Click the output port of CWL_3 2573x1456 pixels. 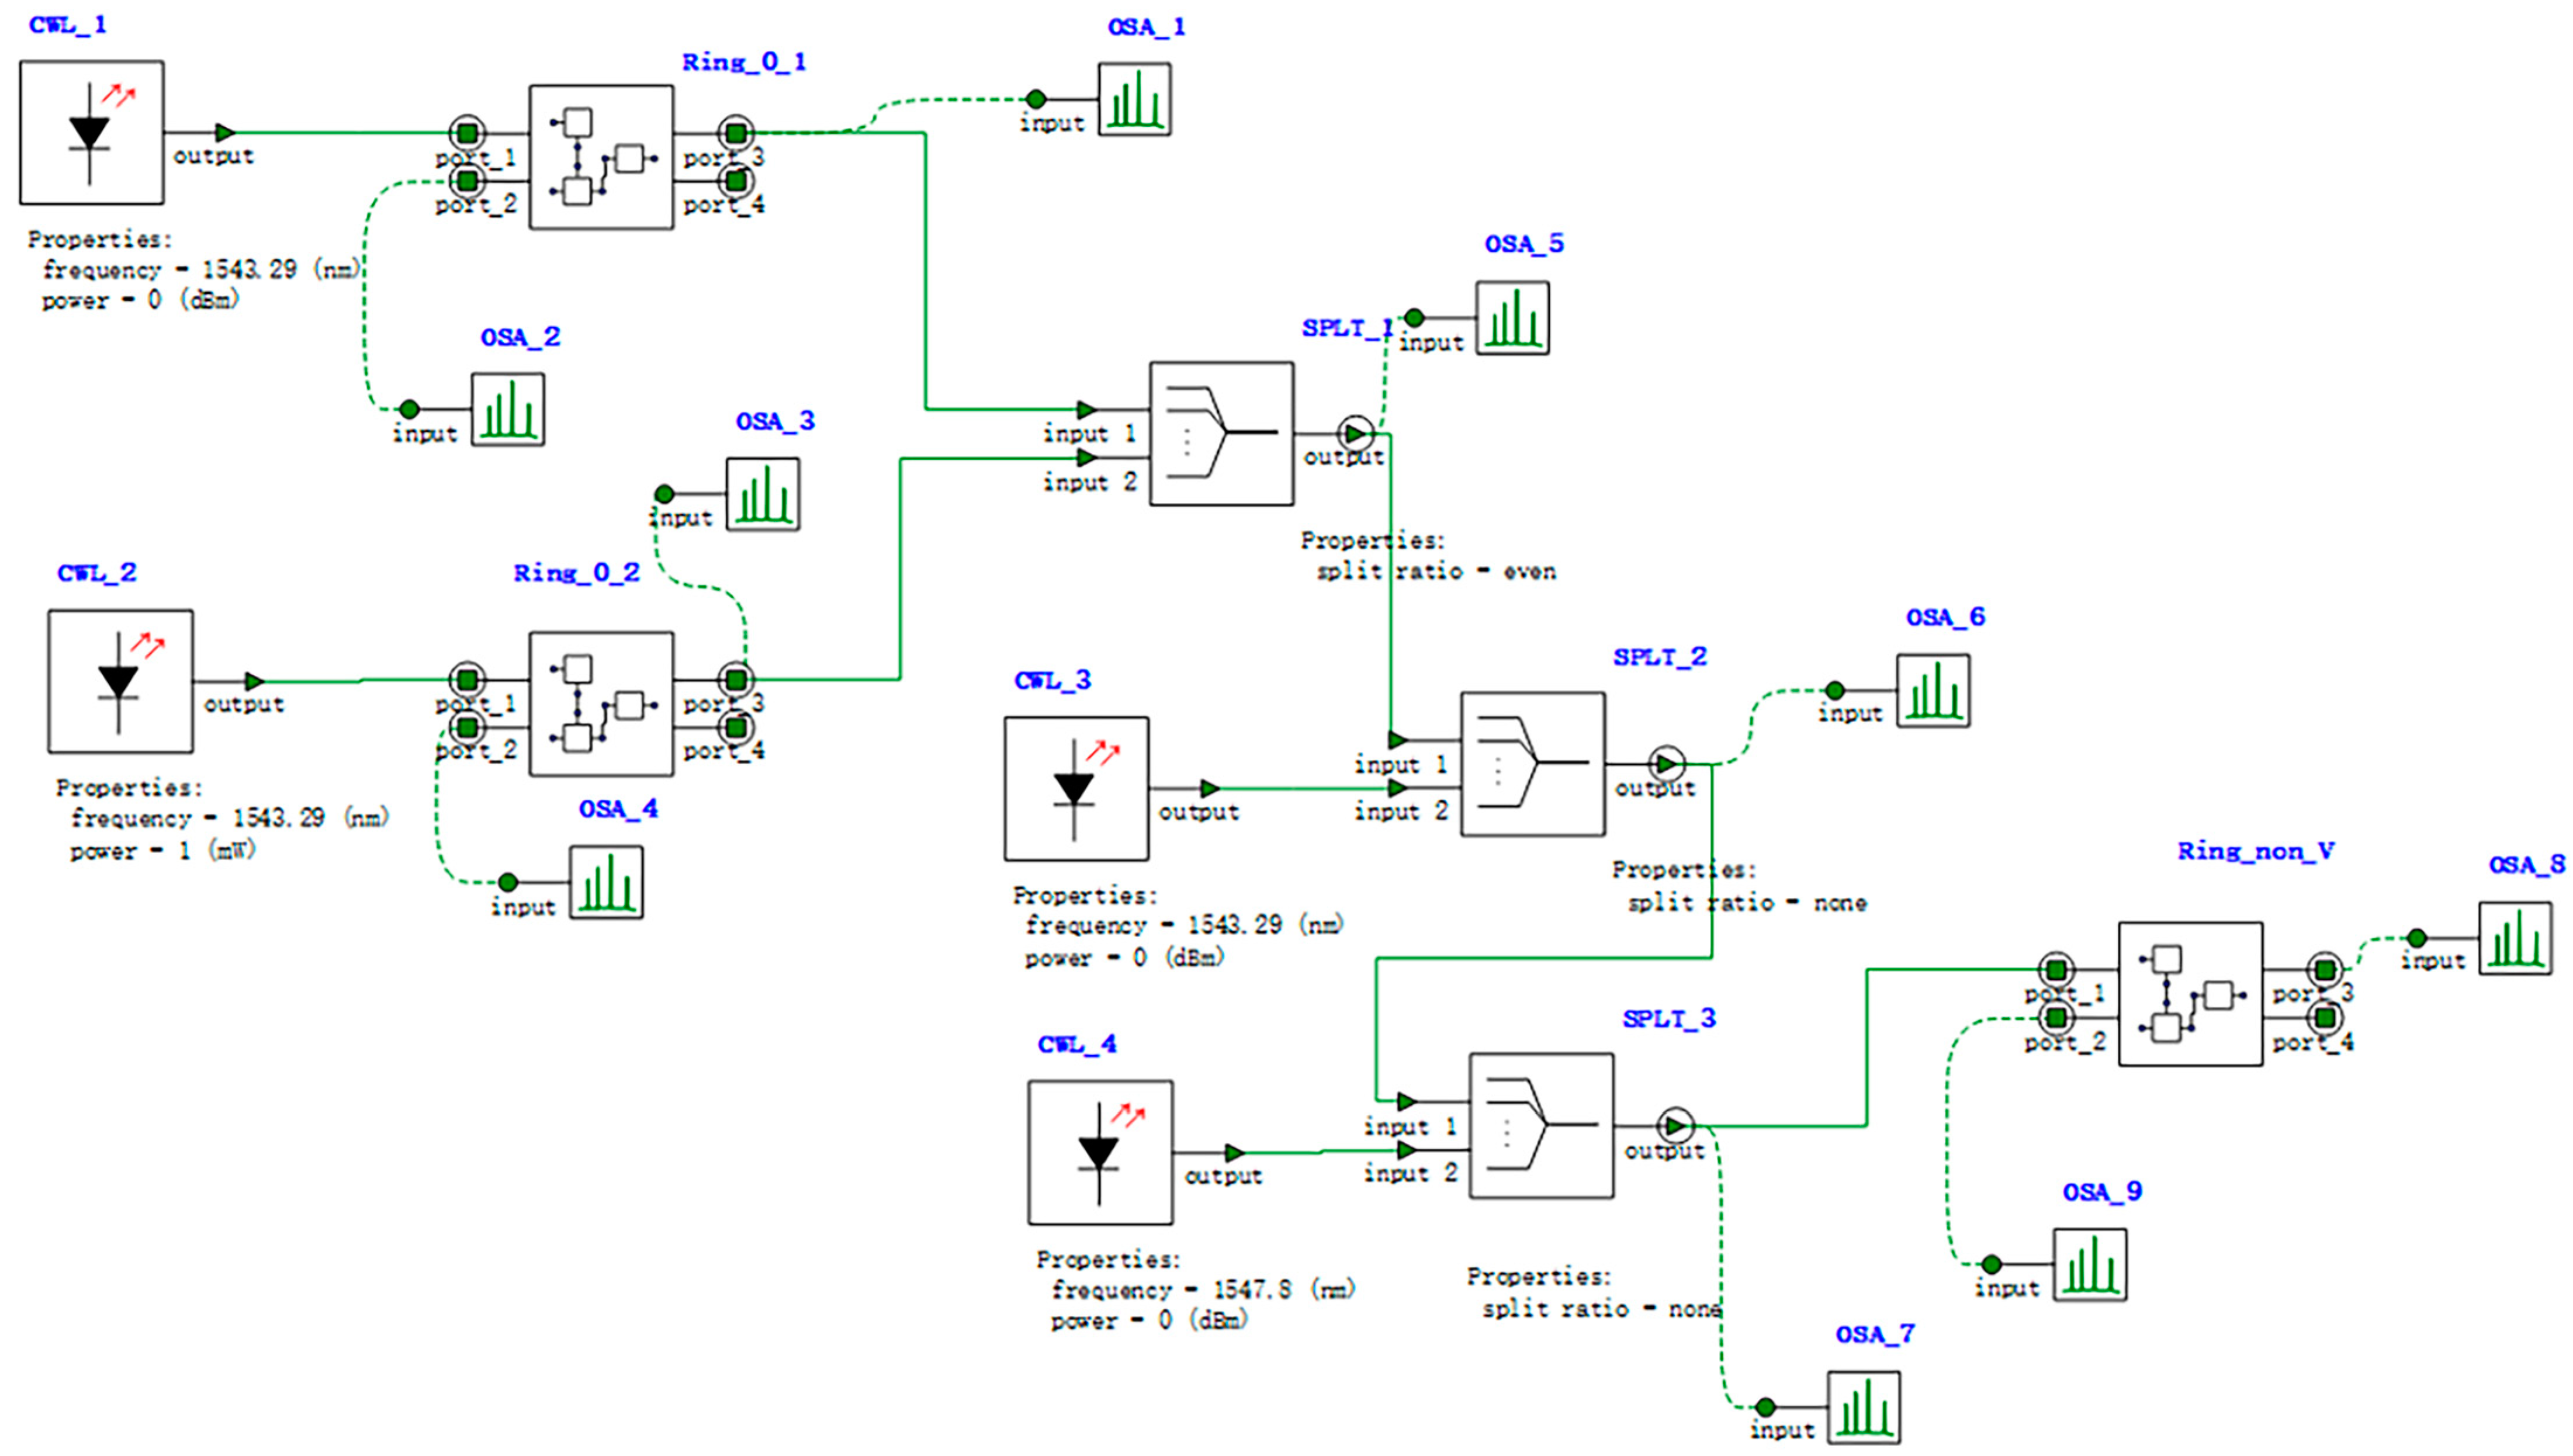[x=1210, y=788]
